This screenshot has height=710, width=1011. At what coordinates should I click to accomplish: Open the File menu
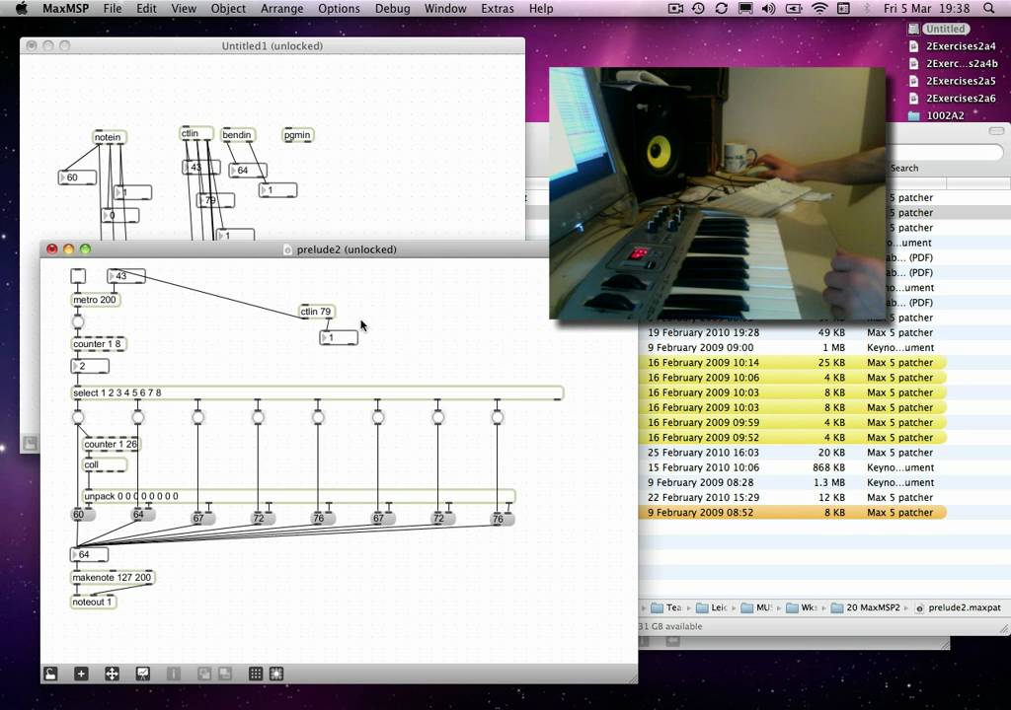(x=113, y=8)
